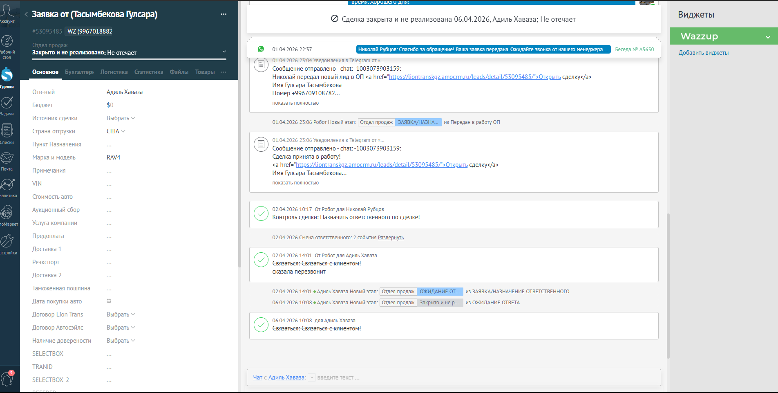Viewport: 778px width, 393px height.
Task: Click the feed vertical scrollbar
Action: tap(668, 286)
